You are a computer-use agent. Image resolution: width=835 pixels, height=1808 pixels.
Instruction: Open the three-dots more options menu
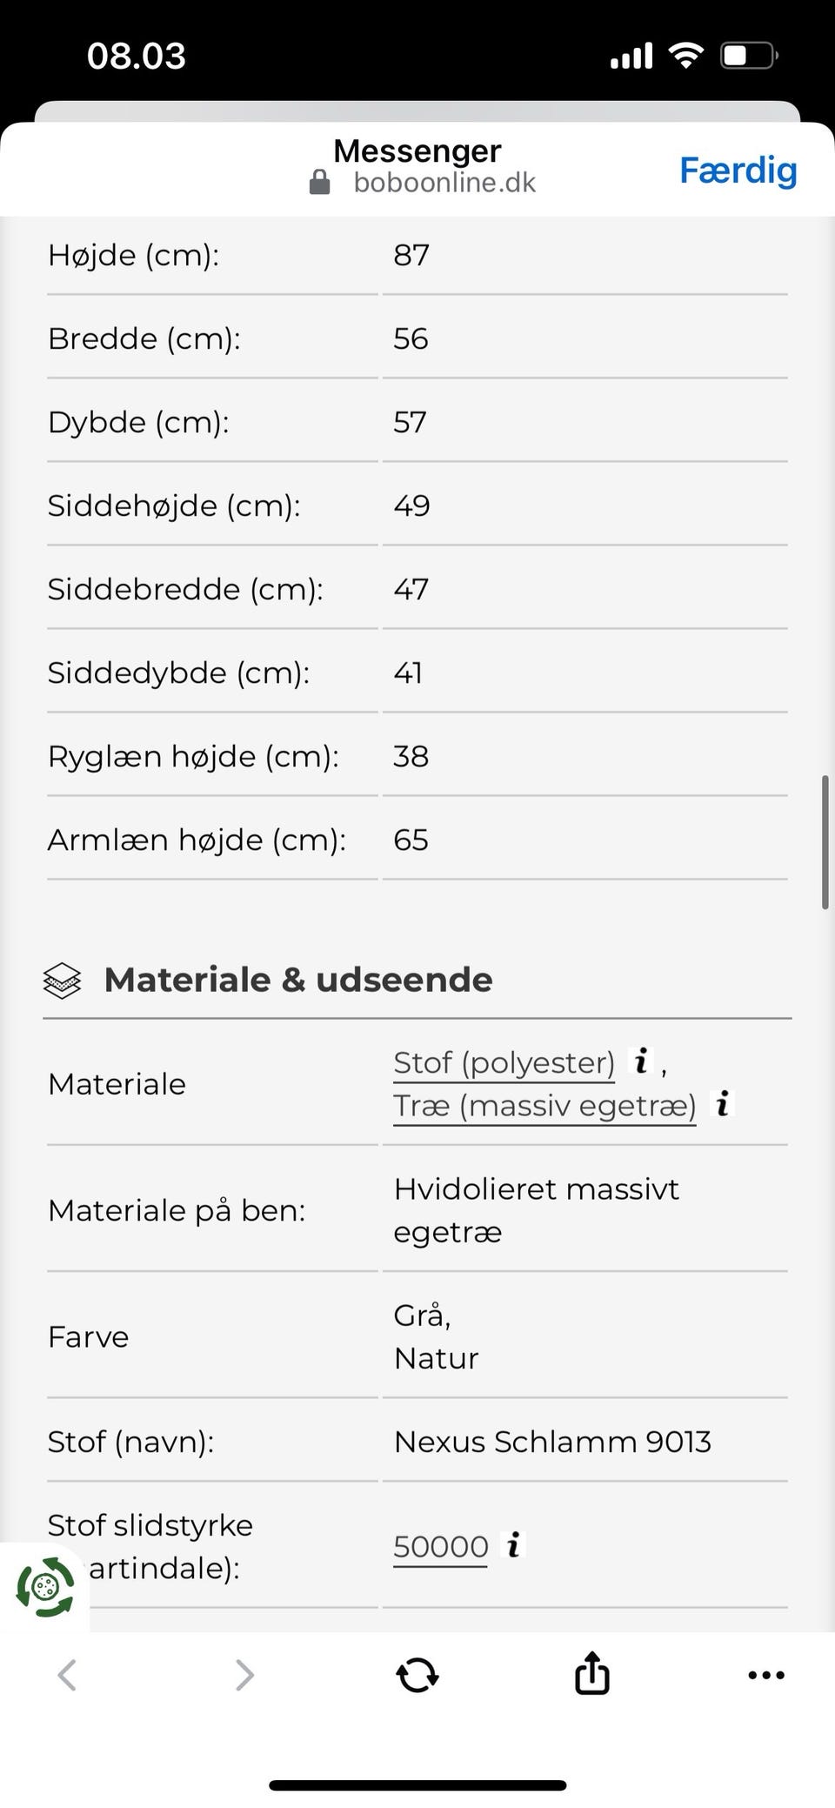pyautogui.click(x=765, y=1674)
